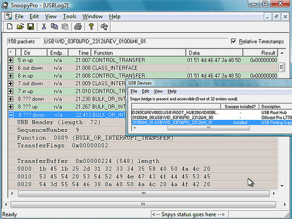292x219 pixels.
Task: Select the USB Root Hub device row
Action: [212, 113]
